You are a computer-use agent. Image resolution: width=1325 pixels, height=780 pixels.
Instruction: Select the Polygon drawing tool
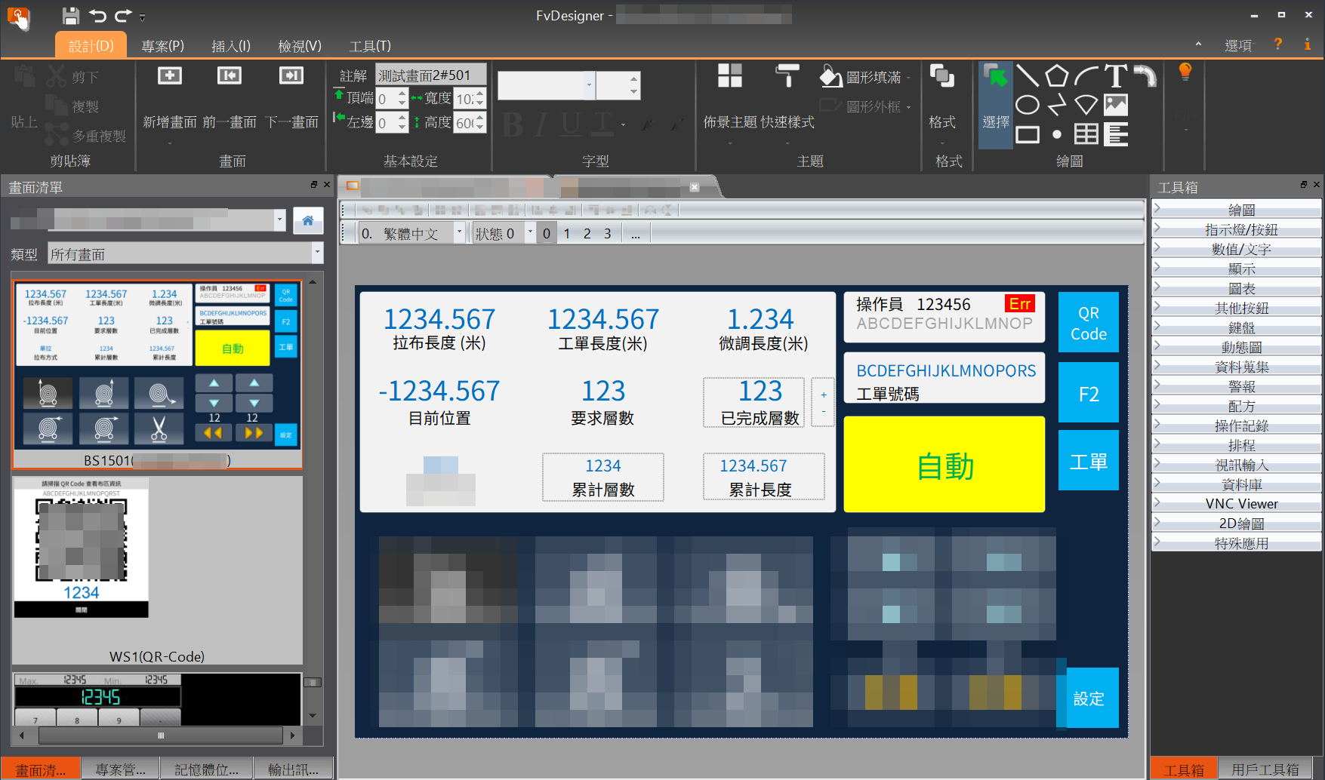pos(1056,75)
